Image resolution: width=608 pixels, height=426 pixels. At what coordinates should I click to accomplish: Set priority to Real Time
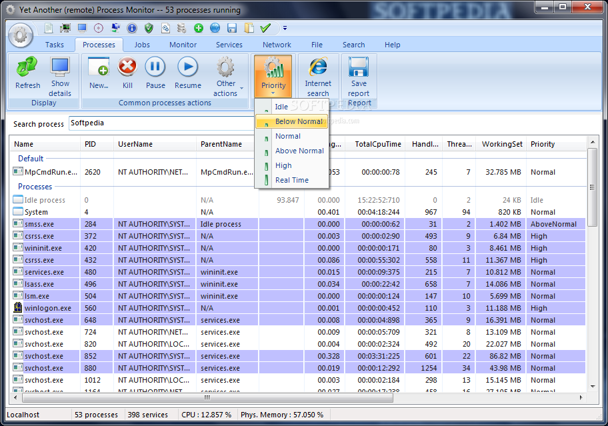291,180
